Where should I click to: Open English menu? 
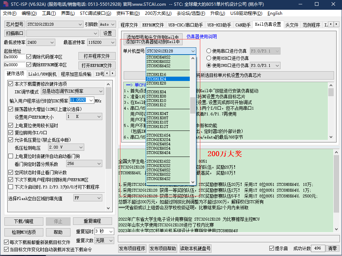(275, 13)
